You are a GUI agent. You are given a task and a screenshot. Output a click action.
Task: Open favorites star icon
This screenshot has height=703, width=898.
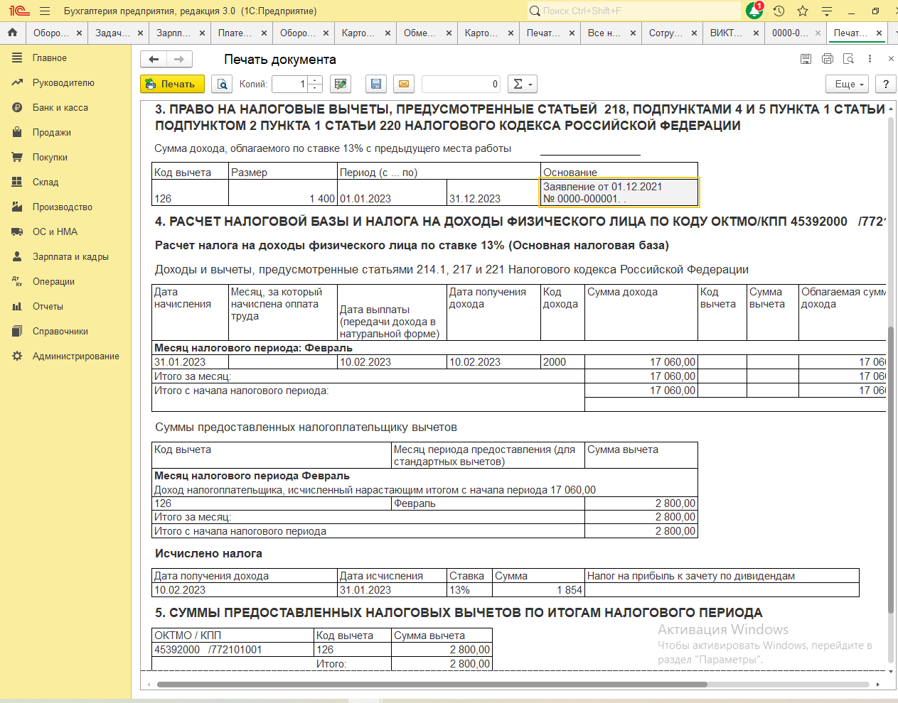pos(803,11)
